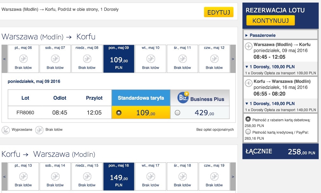This screenshot has width=321, height=193.
Task: Click the previous-week arrow for outbound dates
Action: (4, 59)
